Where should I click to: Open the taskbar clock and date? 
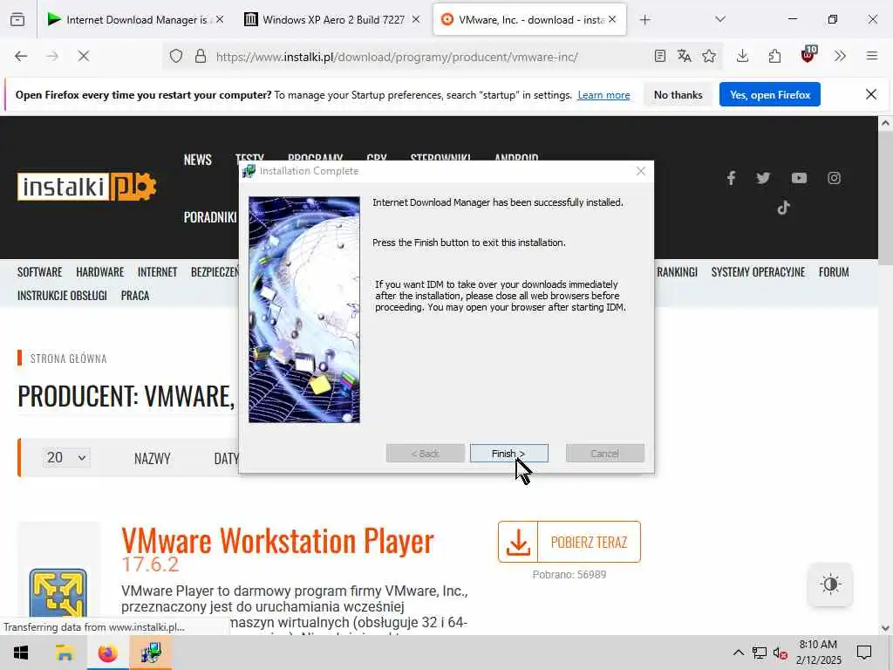click(818, 653)
